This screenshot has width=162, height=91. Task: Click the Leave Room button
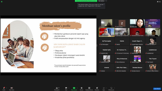[157, 89]
